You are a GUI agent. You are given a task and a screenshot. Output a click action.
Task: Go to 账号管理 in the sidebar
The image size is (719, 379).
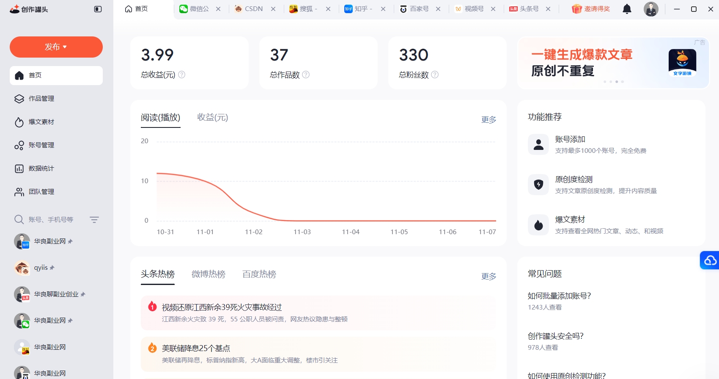tap(56, 145)
